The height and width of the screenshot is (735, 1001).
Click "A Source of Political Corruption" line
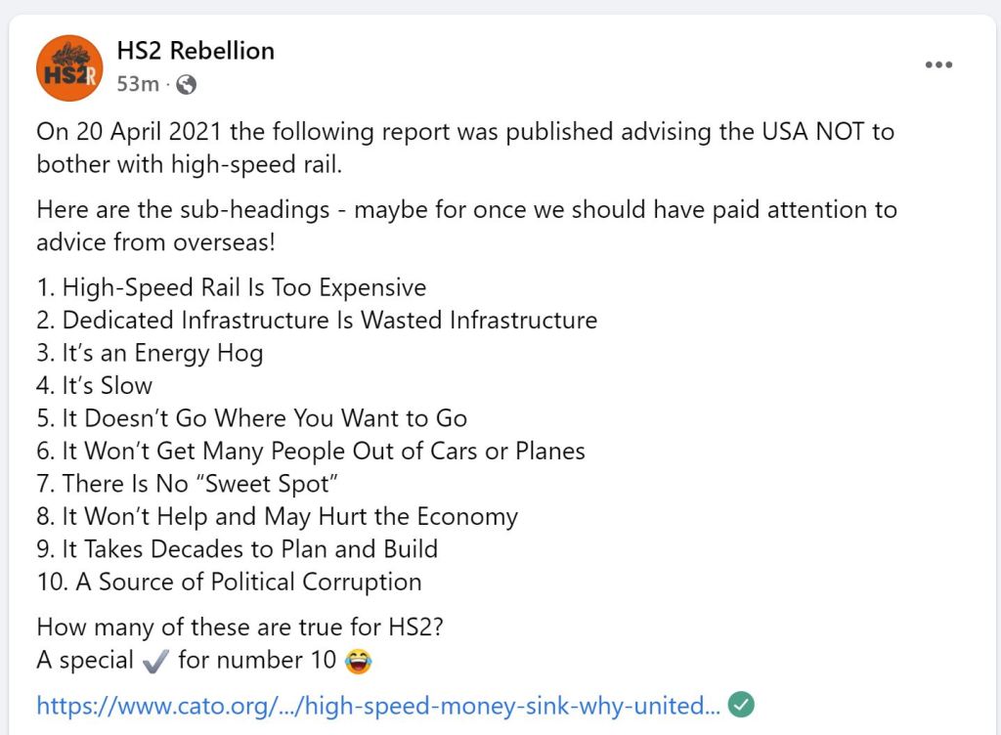click(230, 582)
